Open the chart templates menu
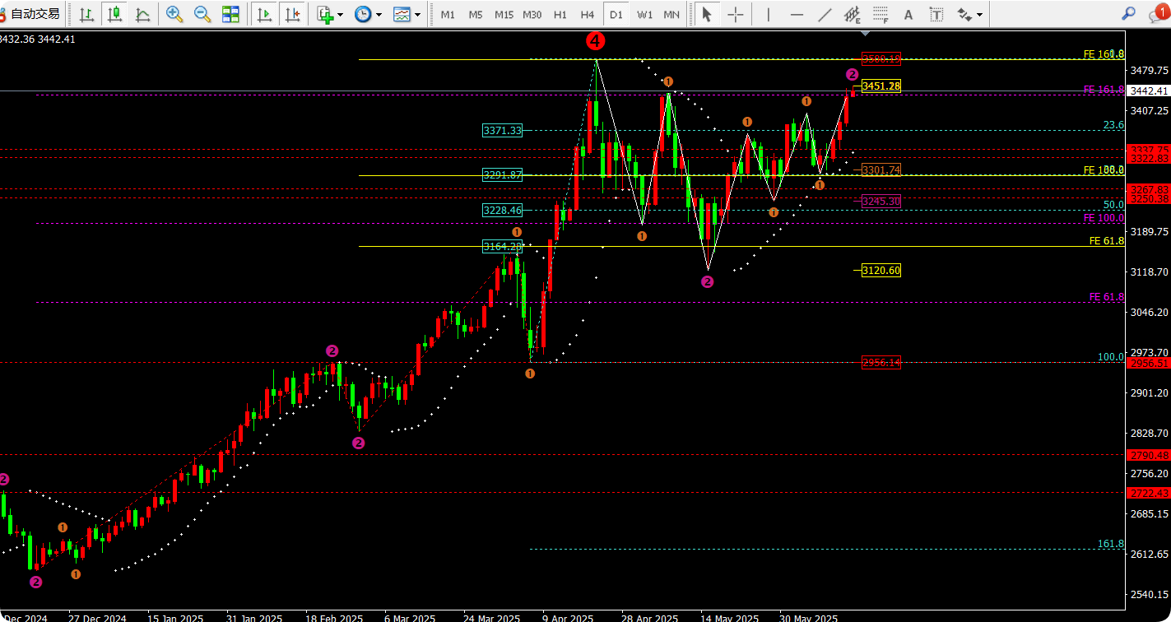1171x622 pixels. tap(402, 14)
